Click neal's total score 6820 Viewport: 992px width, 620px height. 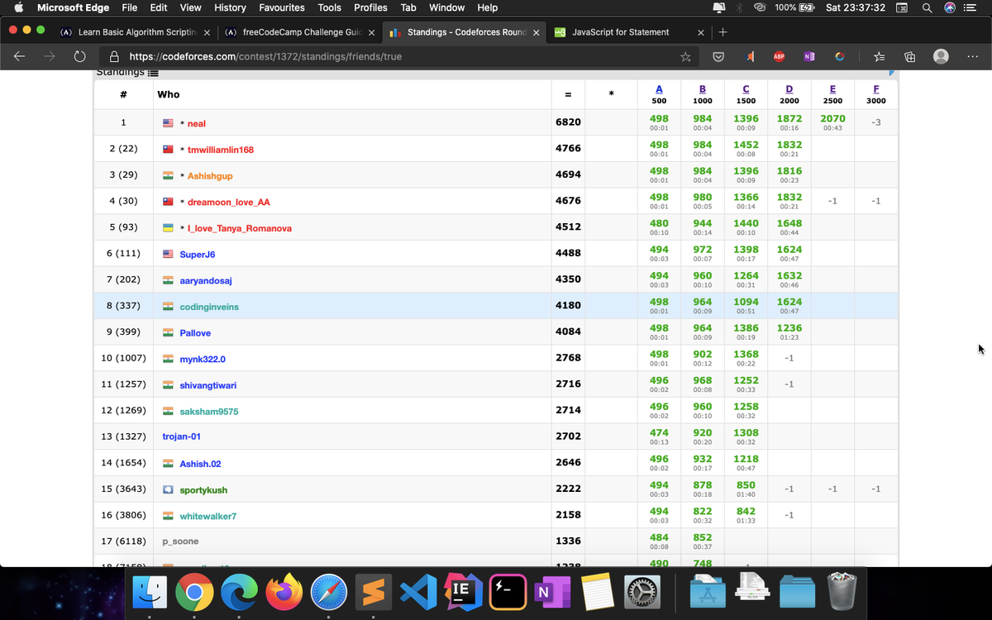[568, 122]
